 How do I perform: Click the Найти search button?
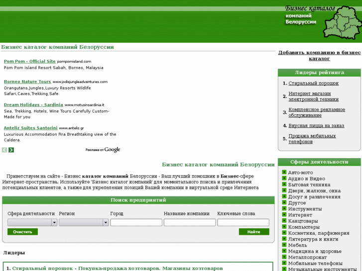click(x=254, y=232)
